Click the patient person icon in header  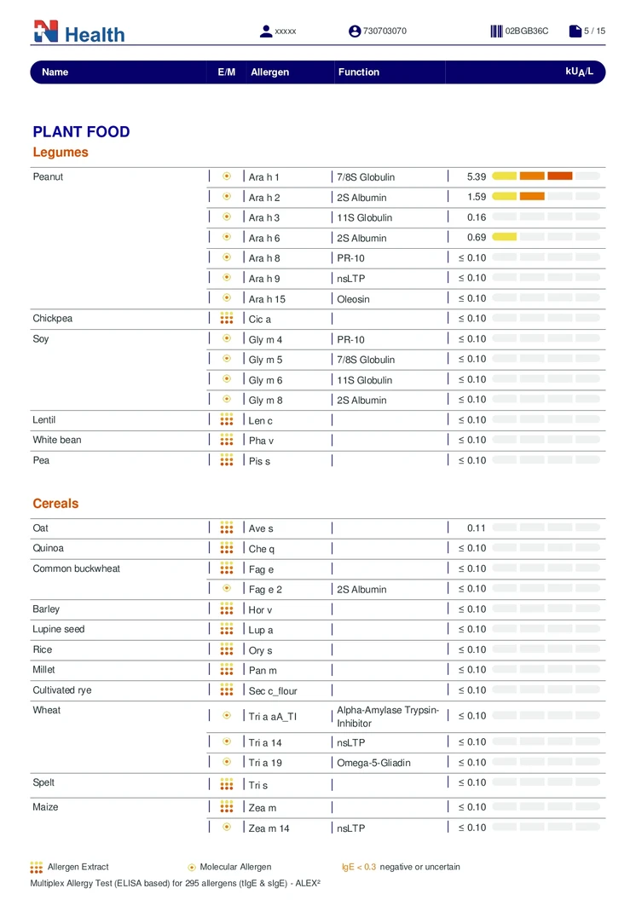266,32
